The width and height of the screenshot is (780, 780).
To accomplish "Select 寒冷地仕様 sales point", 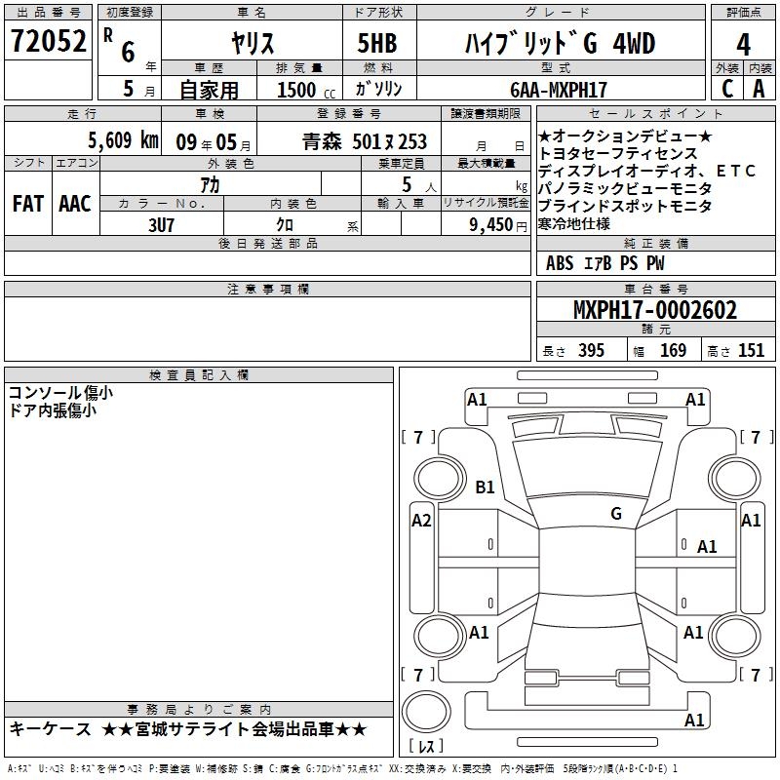I will click(x=574, y=223).
